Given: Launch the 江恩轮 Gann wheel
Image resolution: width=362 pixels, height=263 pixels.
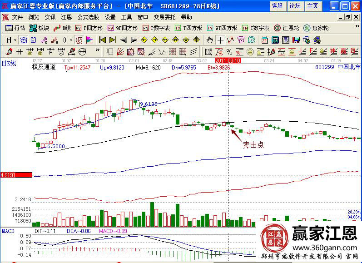Looking at the screenshot, I should click(286, 28).
